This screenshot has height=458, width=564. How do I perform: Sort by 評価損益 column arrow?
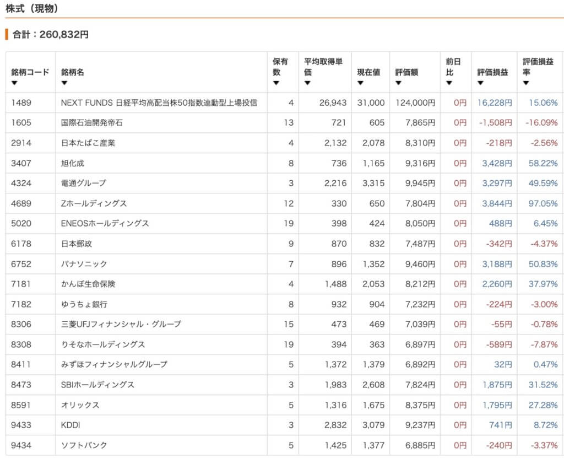[480, 83]
